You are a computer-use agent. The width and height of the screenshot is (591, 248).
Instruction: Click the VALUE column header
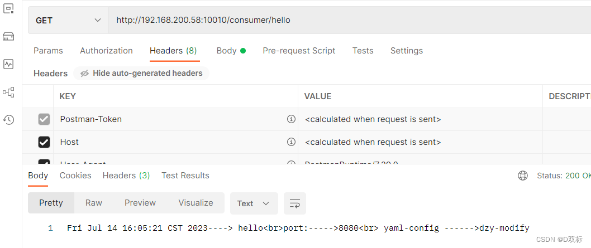click(x=318, y=96)
